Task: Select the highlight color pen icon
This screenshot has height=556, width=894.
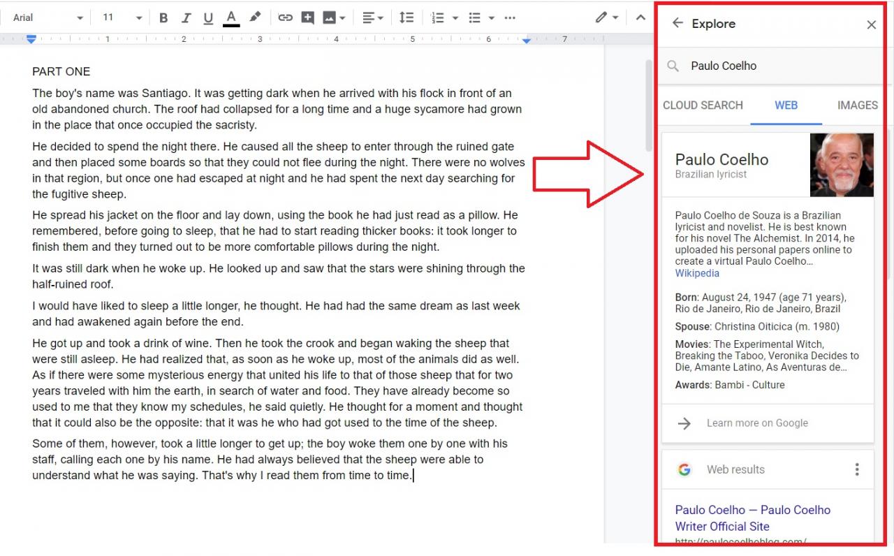Action: click(x=255, y=17)
